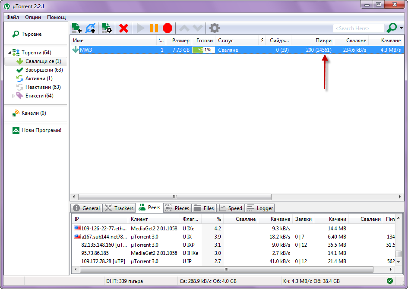Pause the torrent with orange pause icon
This screenshot has height=289, width=408.
click(x=154, y=28)
